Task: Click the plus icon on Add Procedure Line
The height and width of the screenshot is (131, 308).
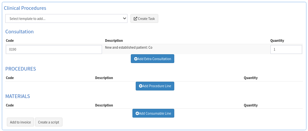Action: click(x=141, y=86)
